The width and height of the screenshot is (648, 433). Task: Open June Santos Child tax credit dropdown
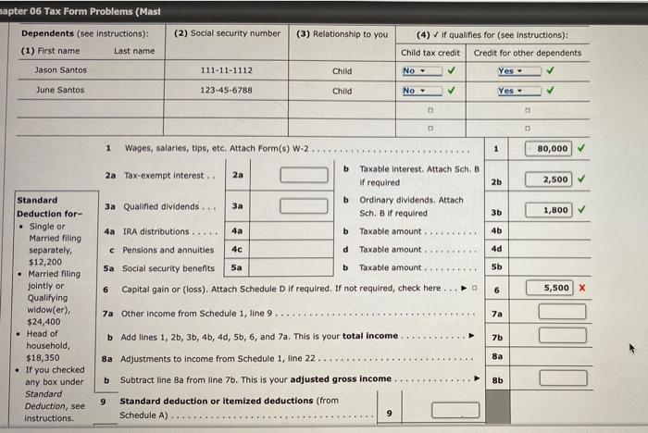click(422, 91)
